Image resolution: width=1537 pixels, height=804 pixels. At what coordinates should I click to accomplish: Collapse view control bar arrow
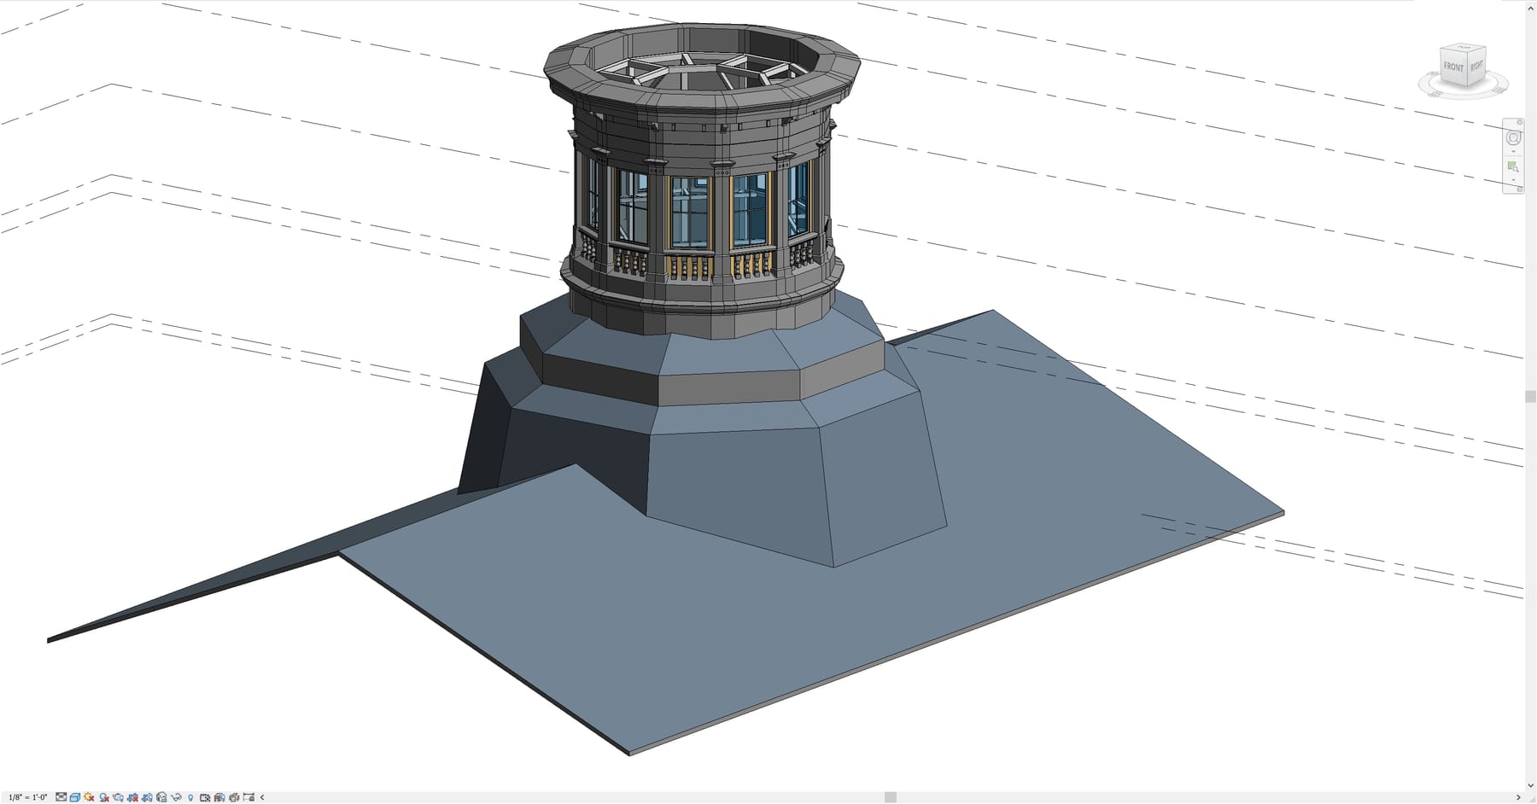point(262,797)
